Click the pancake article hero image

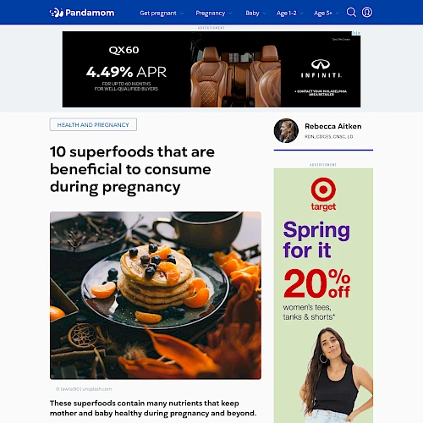(156, 295)
